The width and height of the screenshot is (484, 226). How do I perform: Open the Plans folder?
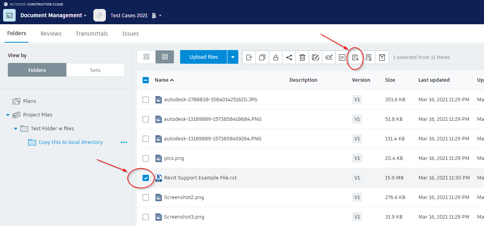[x=29, y=101]
